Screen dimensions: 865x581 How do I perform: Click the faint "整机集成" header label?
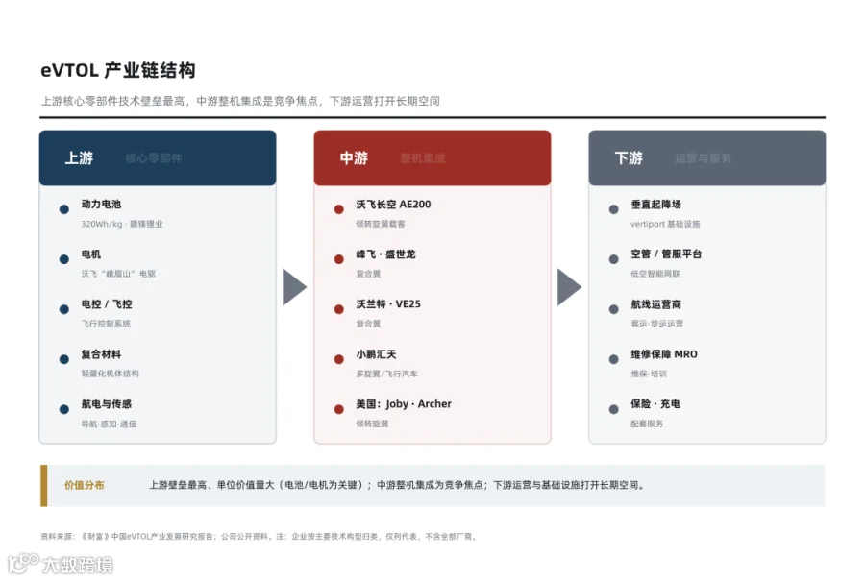[423, 158]
